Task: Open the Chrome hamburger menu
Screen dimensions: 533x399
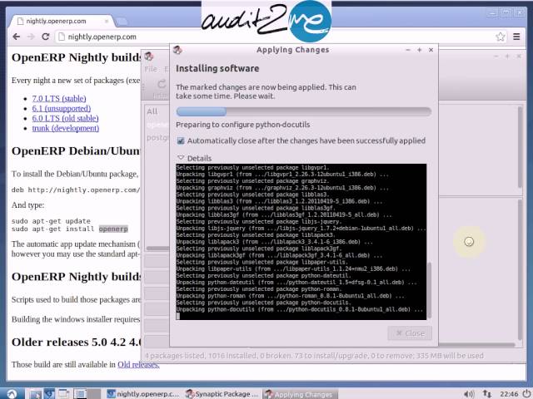Action: tap(516, 37)
